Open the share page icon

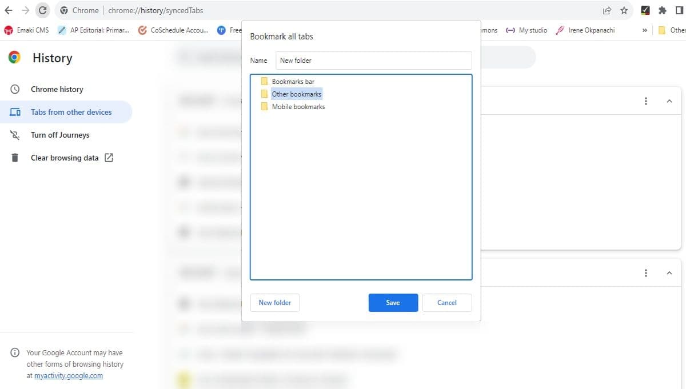click(607, 10)
